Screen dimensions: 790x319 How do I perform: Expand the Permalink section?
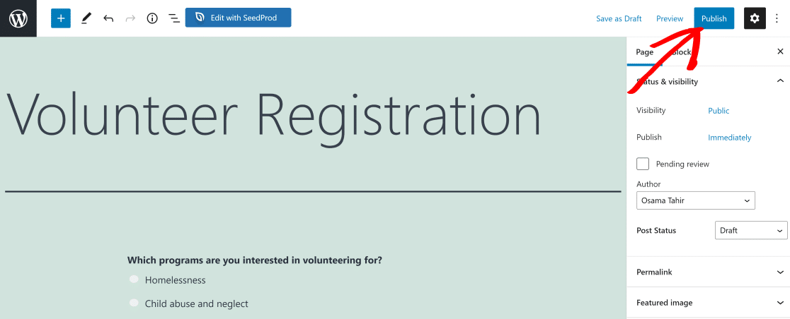709,272
